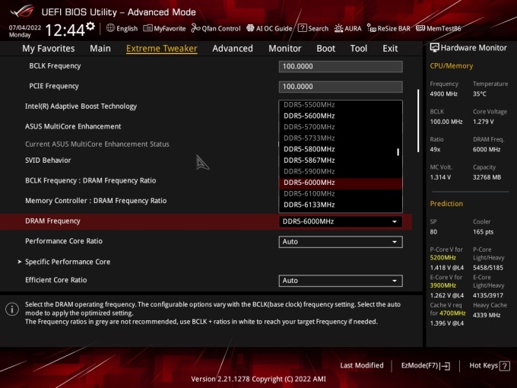
Task: Select Intel(R) Adaptive Boost Technology row
Action: point(81,107)
